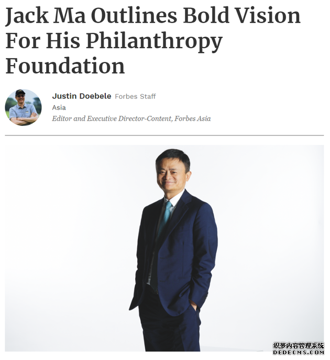Image resolution: width=330 pixels, height=360 pixels.
Task: Select the Forbes Staff label
Action: pyautogui.click(x=135, y=96)
